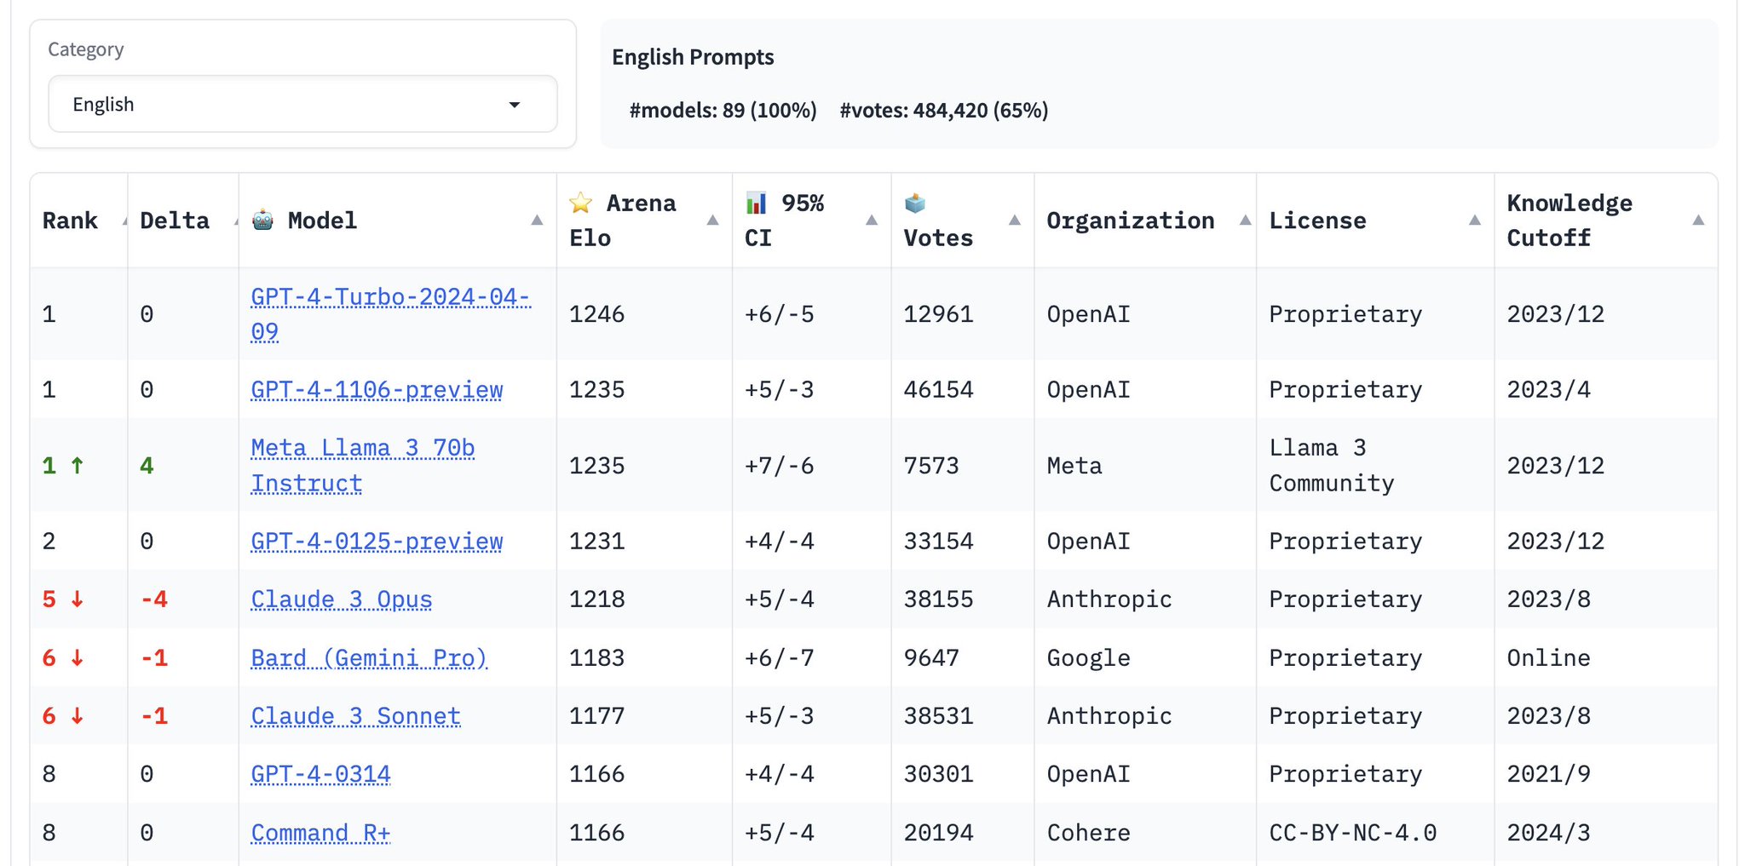Viewport: 1745px width, 866px height.
Task: Click the bar chart icon beside 95% CI
Action: [757, 203]
